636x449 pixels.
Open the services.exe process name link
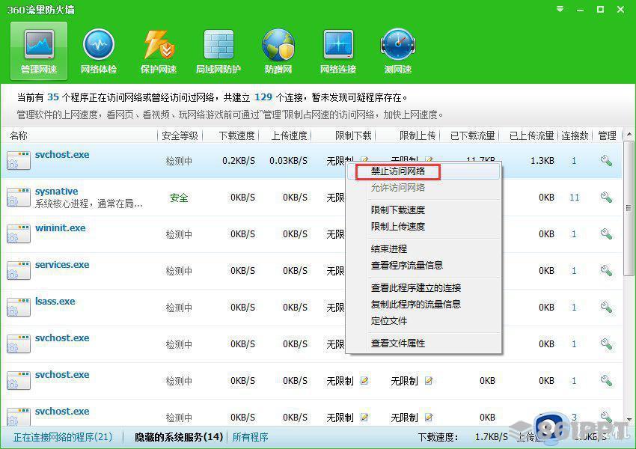[62, 265]
